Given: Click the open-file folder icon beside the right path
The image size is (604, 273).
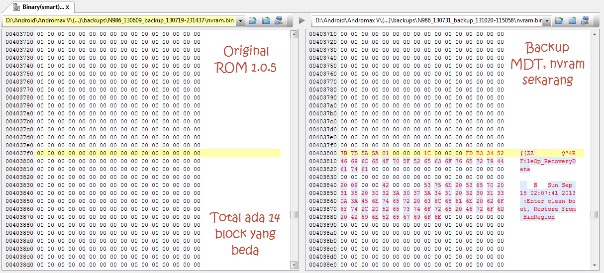Looking at the screenshot, I should [x=559, y=20].
